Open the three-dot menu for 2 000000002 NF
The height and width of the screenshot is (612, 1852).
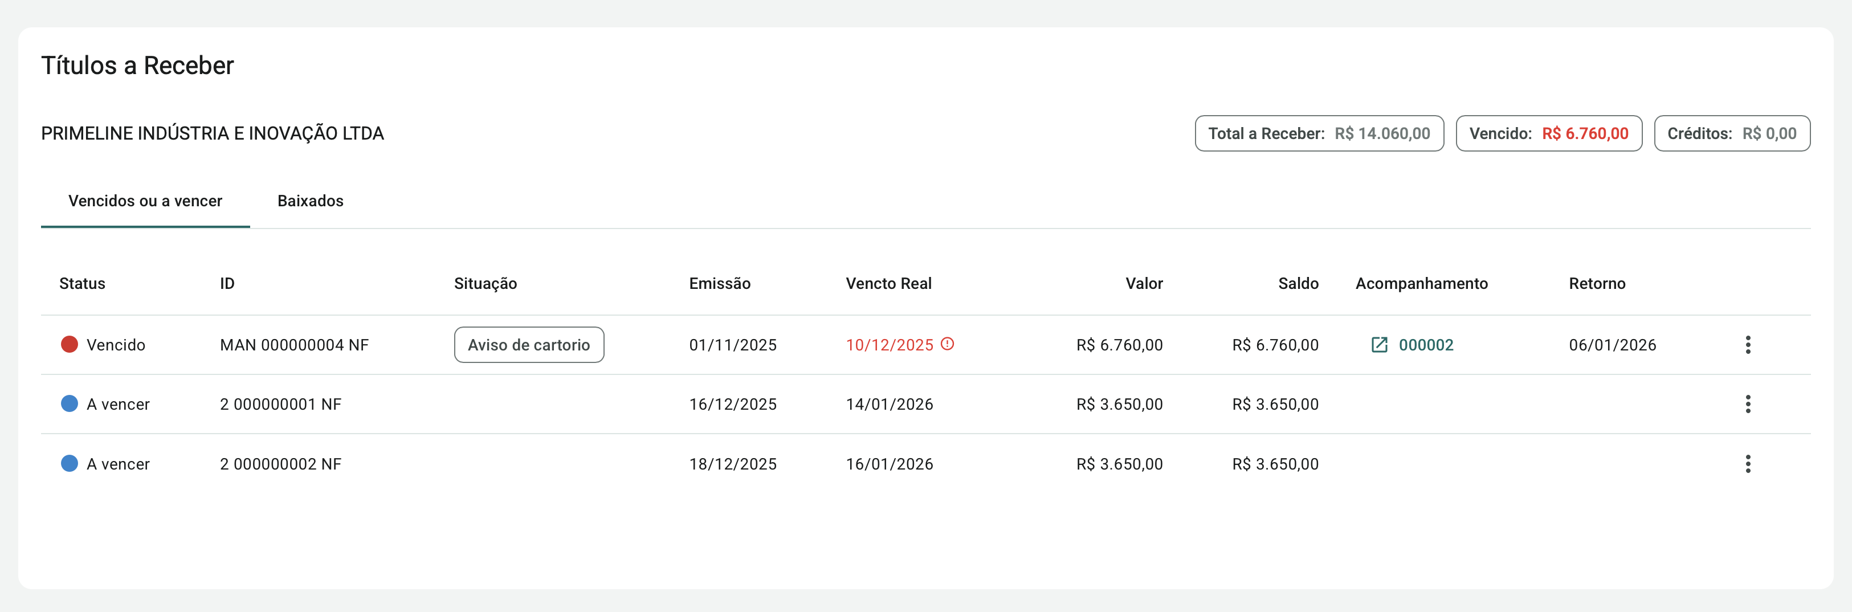(1747, 464)
